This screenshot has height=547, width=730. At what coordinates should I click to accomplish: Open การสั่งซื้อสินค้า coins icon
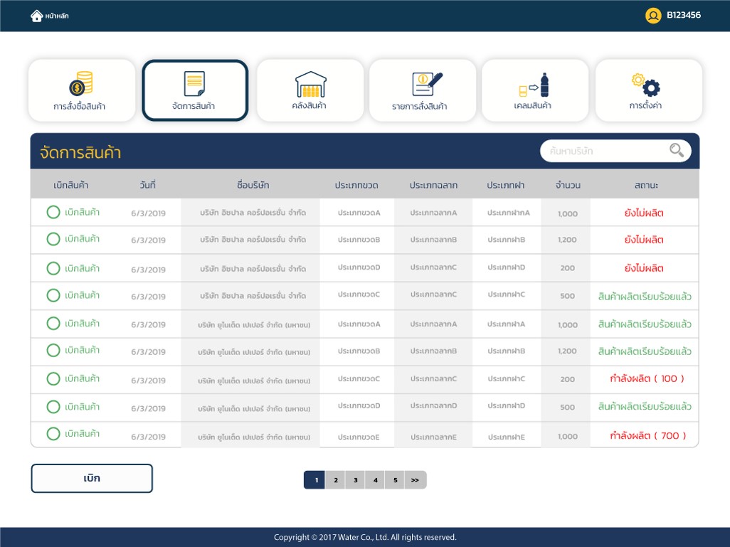point(82,84)
